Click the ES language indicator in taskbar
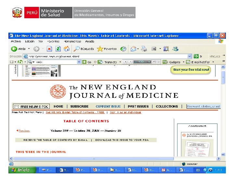This screenshot has width=234, height=176. [198, 170]
